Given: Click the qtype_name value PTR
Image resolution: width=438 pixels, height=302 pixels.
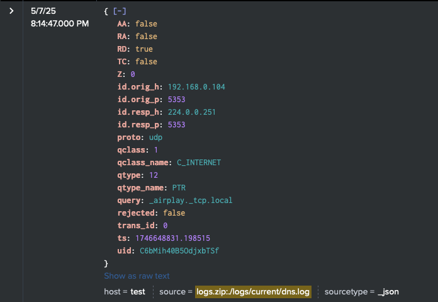Looking at the screenshot, I should 179,188.
